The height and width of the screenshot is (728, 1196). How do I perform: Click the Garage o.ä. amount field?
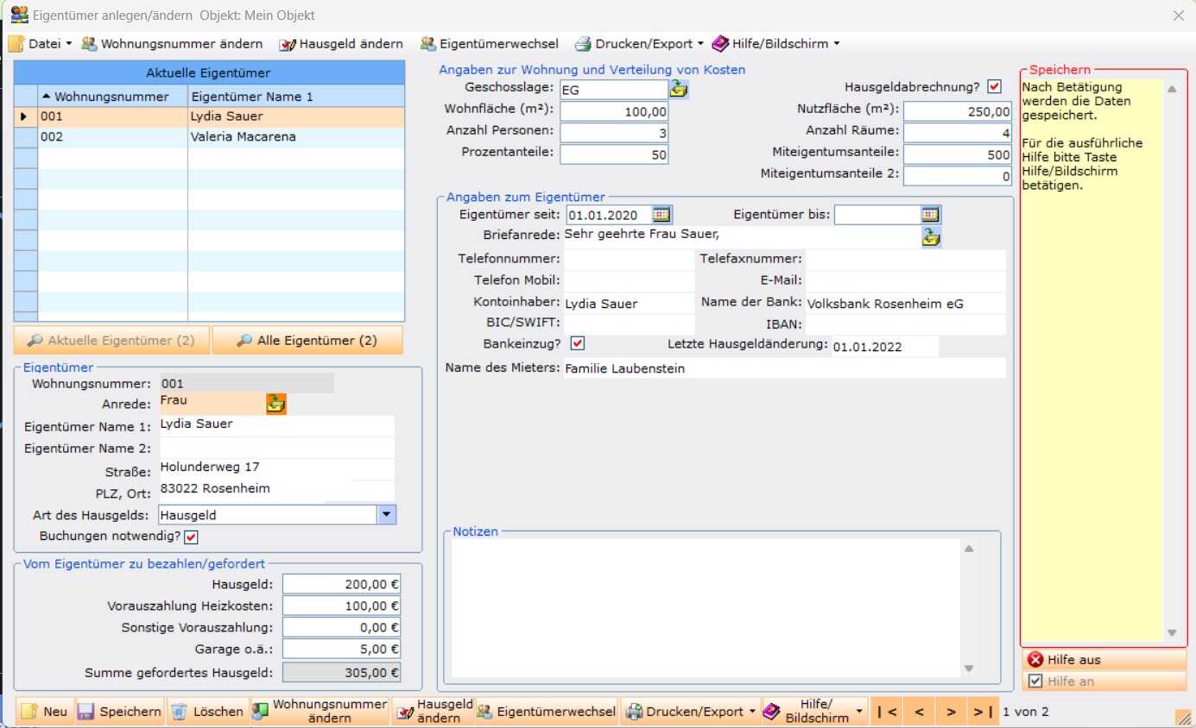click(341, 650)
